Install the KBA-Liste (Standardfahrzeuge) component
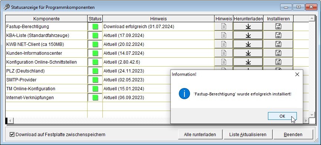Viewport: 321px width, 145px height. pyautogui.click(x=278, y=35)
